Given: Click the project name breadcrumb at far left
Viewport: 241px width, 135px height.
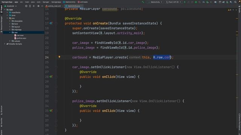Looking at the screenshot, I should [7, 2].
